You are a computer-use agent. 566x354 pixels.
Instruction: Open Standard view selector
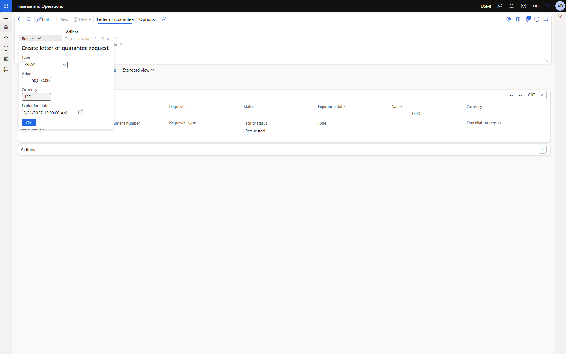[x=138, y=70]
